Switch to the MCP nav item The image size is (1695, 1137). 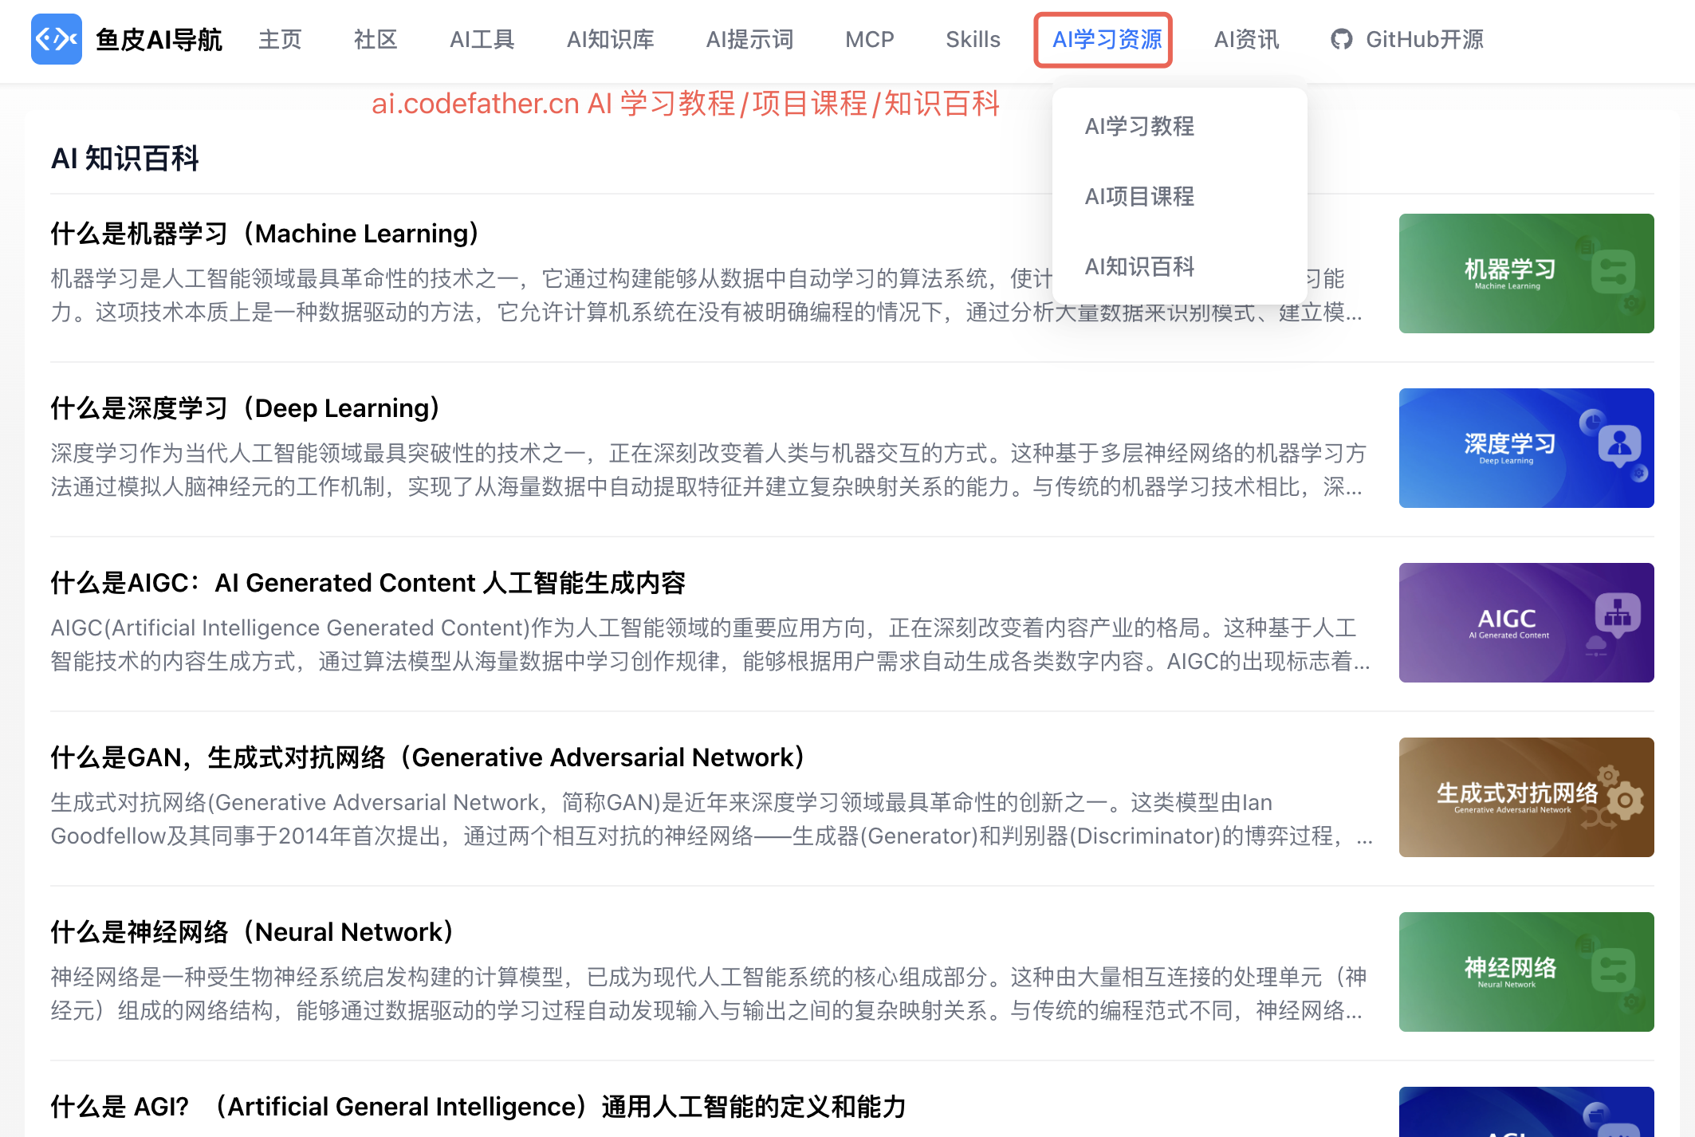click(869, 39)
